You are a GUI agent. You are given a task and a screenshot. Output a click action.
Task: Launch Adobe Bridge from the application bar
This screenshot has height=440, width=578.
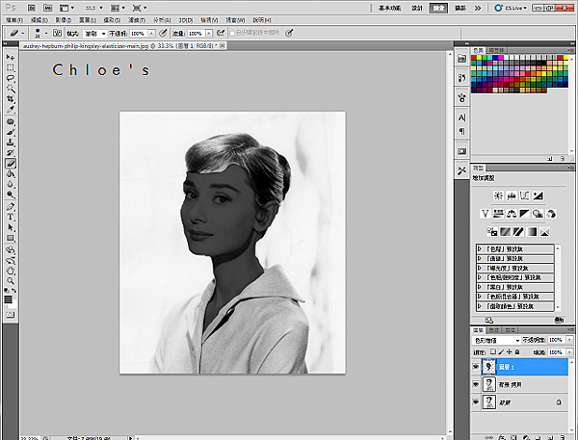click(32, 8)
